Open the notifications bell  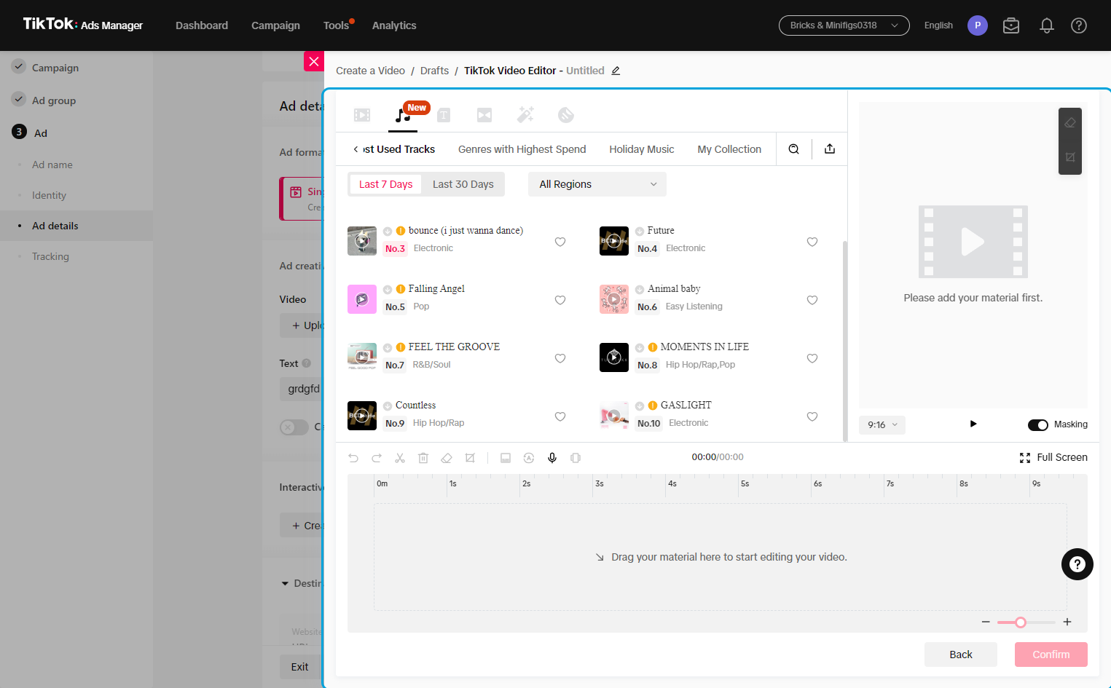pyautogui.click(x=1047, y=25)
